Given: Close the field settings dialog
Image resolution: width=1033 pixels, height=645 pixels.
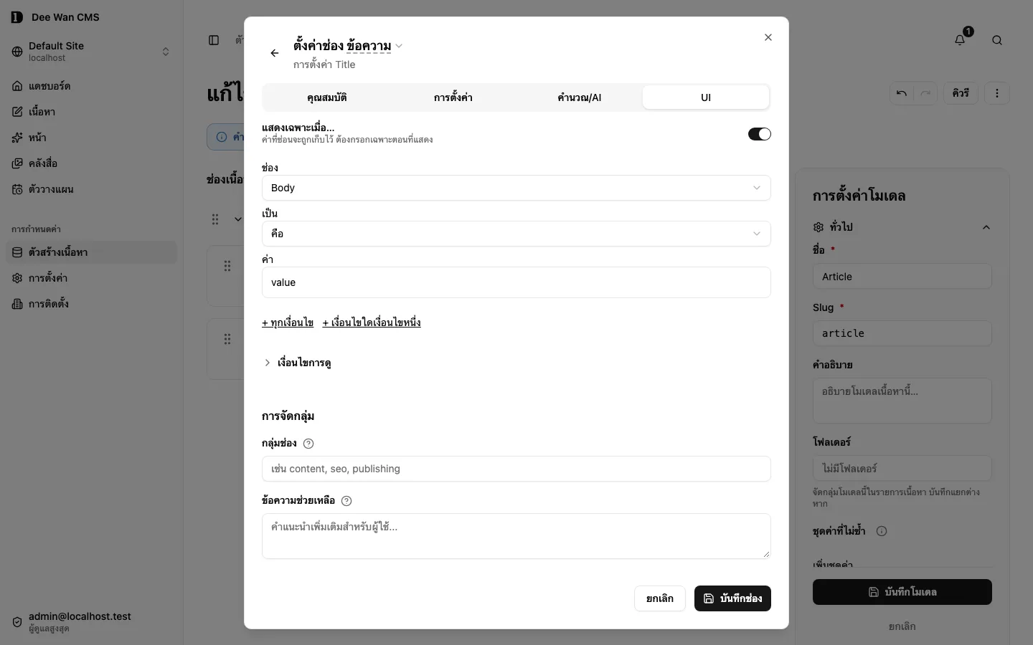Looking at the screenshot, I should click(768, 37).
